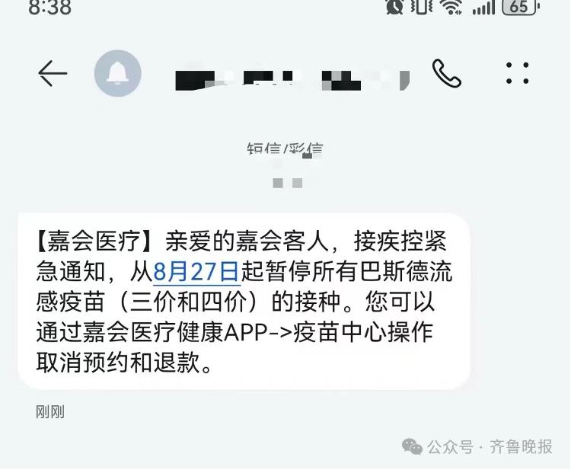Tap the 刚刚 timestamp below message
571x470 pixels.
click(x=50, y=412)
